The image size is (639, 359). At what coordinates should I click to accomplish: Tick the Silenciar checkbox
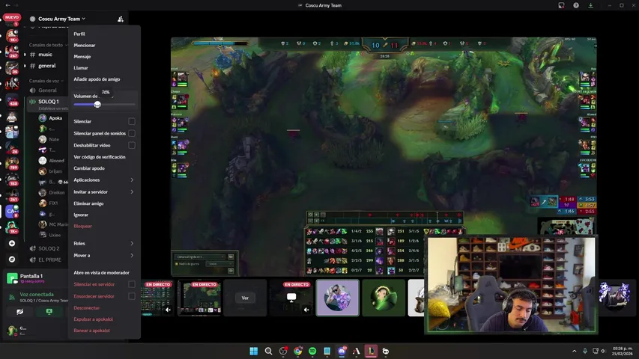[132, 121]
